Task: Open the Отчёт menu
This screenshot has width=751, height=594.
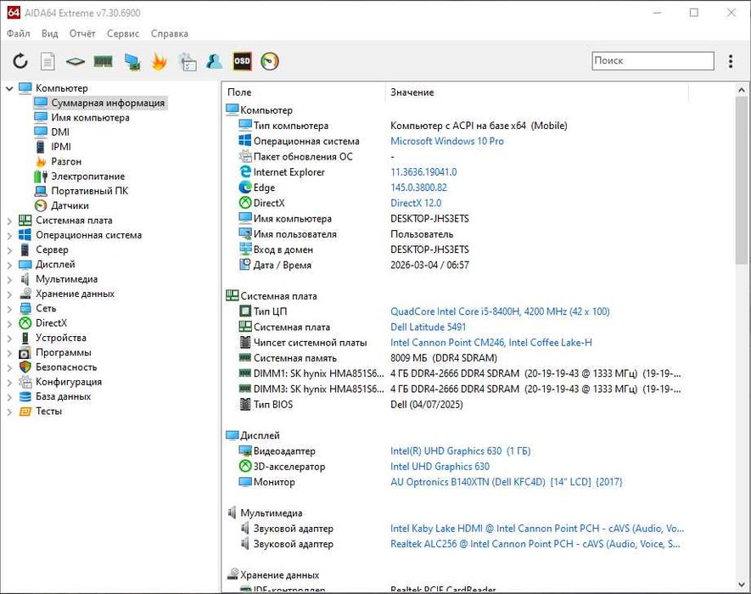Action: click(82, 34)
